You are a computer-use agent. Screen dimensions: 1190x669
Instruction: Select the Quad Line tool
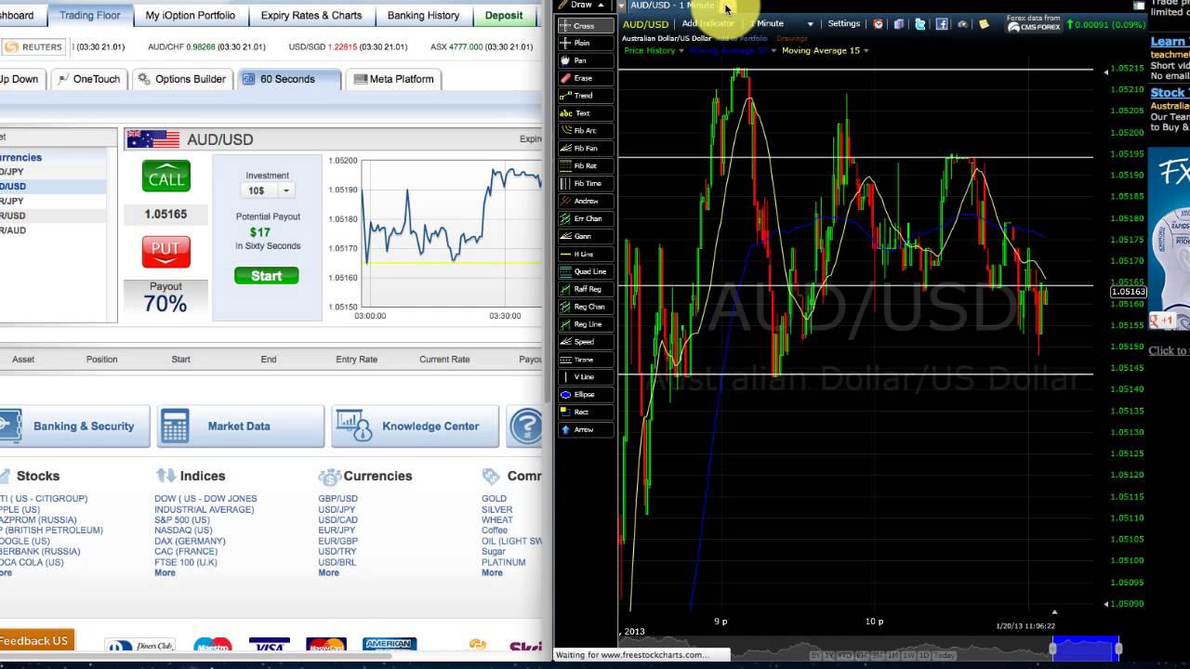click(x=585, y=272)
